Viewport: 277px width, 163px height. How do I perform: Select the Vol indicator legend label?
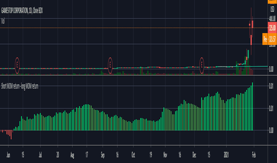(x=3, y=21)
